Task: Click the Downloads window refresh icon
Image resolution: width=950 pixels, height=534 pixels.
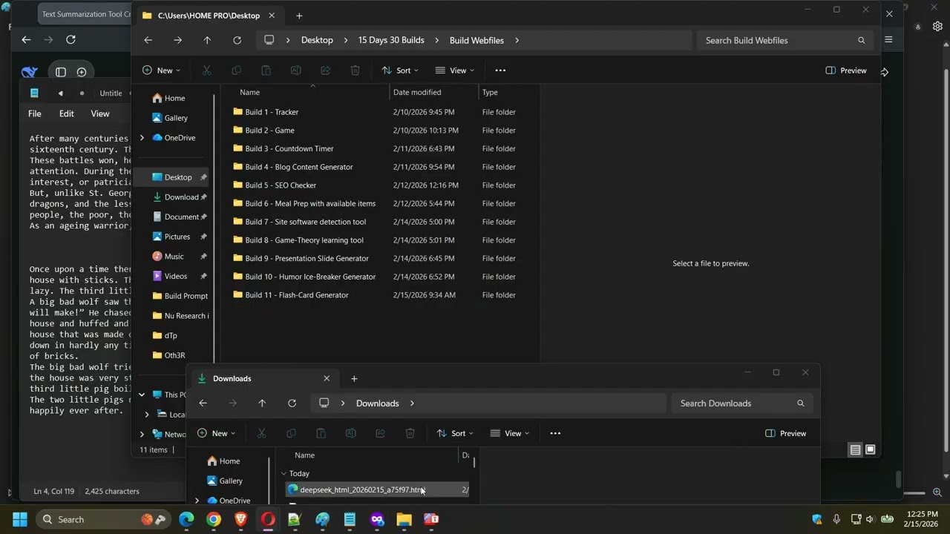Action: click(292, 403)
